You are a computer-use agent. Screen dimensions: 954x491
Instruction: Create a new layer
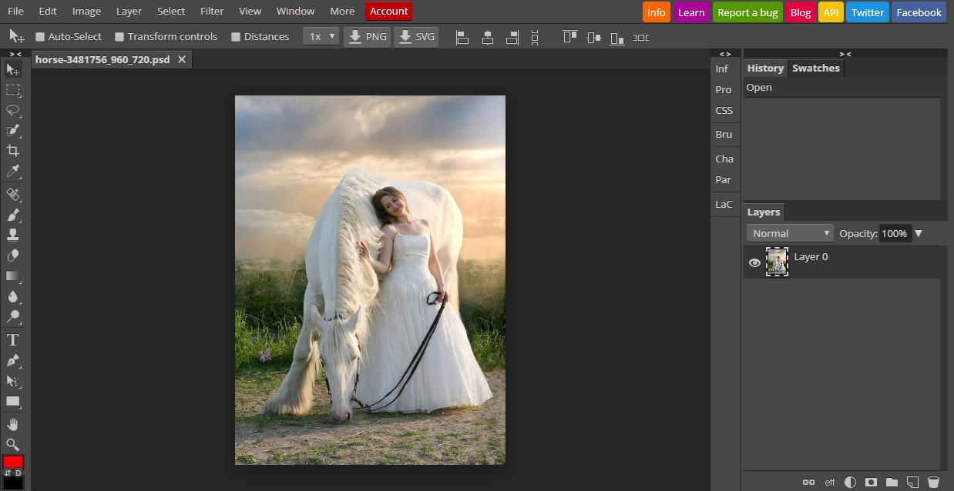click(913, 483)
